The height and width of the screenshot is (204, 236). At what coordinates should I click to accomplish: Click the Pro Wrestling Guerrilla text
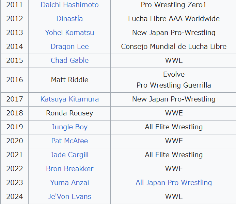[174, 85]
